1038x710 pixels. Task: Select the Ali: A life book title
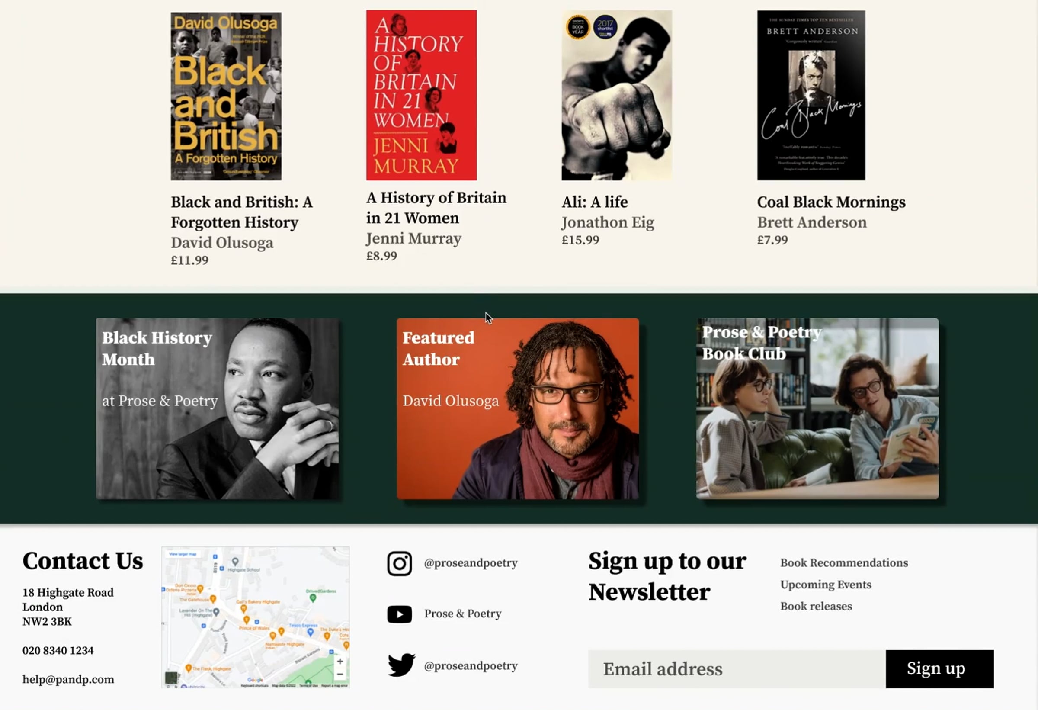coord(595,202)
